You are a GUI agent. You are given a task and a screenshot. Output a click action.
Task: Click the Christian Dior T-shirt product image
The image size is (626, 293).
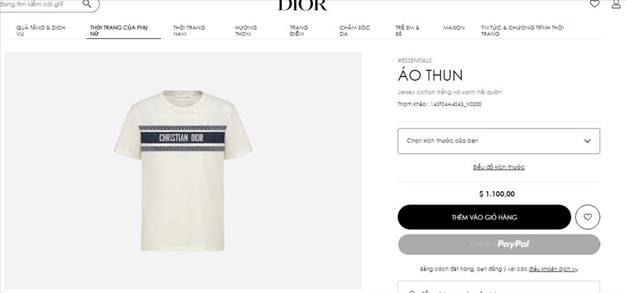click(183, 170)
